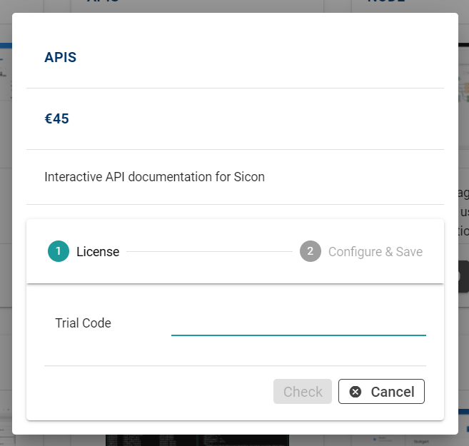Click the dark button behind dialog's right edge
469x446 pixels.
463,276
